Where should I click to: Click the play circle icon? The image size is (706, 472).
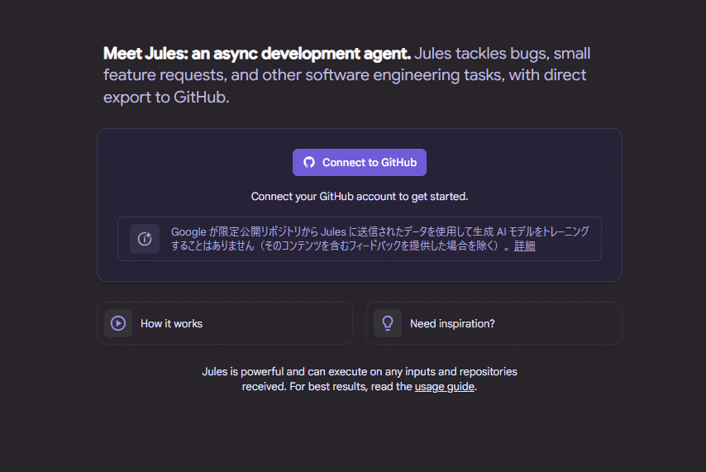coord(118,323)
